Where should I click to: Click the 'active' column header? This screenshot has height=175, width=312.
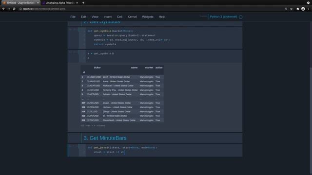coord(159,68)
